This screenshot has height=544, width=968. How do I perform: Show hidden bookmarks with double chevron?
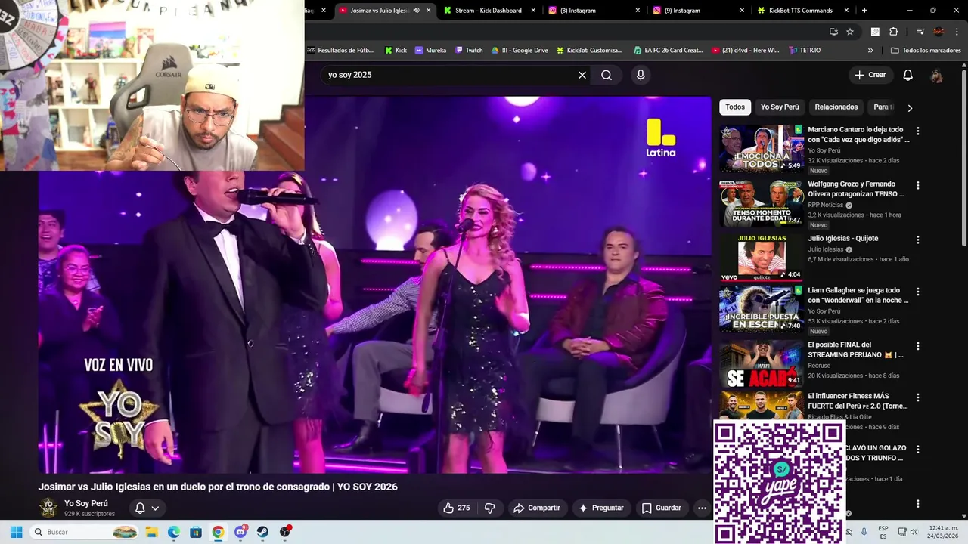coord(870,51)
